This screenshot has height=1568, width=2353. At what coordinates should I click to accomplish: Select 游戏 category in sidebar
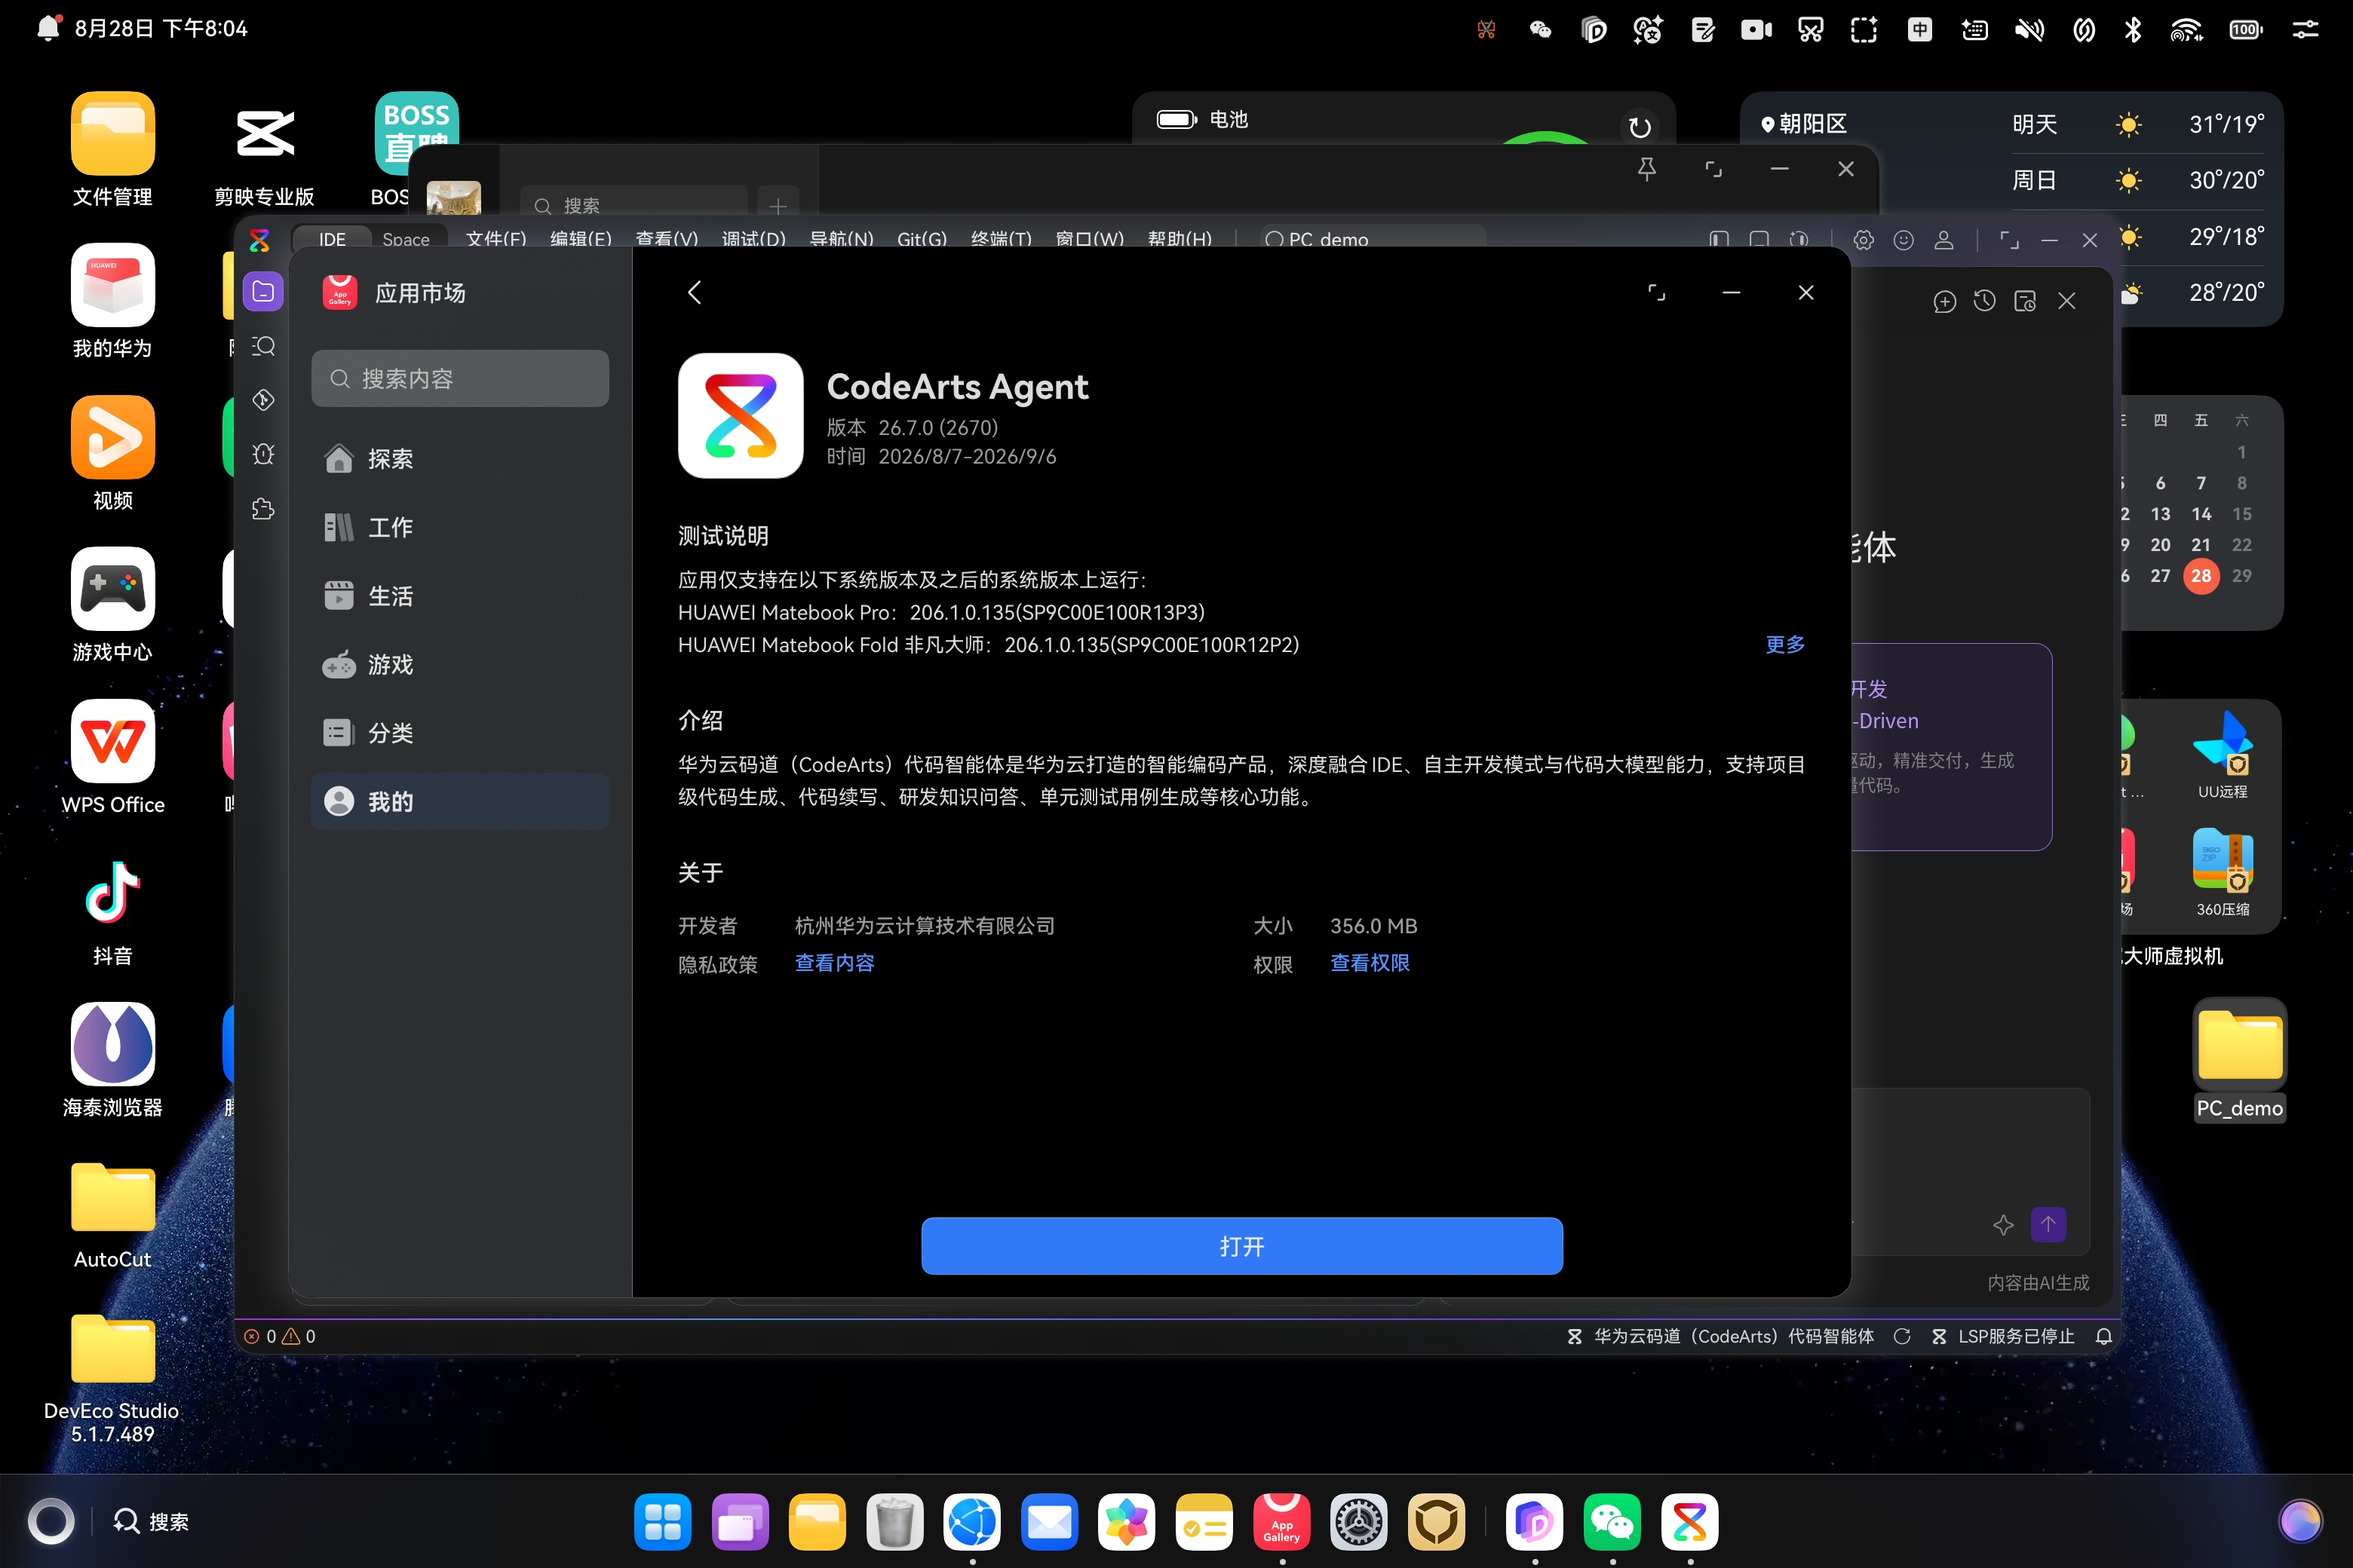click(460, 665)
